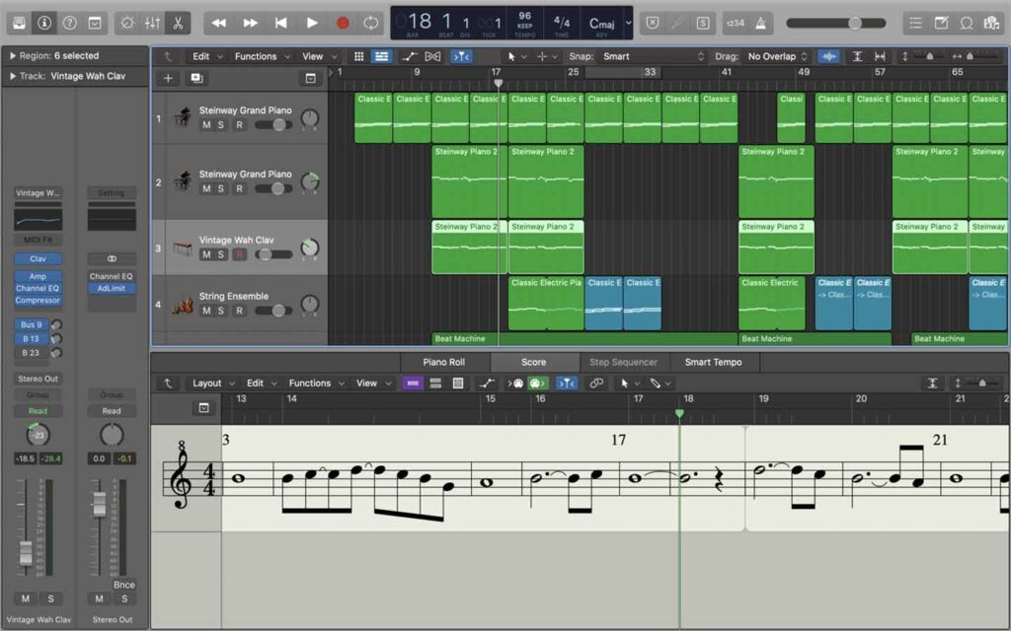
Task: Click the Bus 9 send slot
Action: (31, 324)
